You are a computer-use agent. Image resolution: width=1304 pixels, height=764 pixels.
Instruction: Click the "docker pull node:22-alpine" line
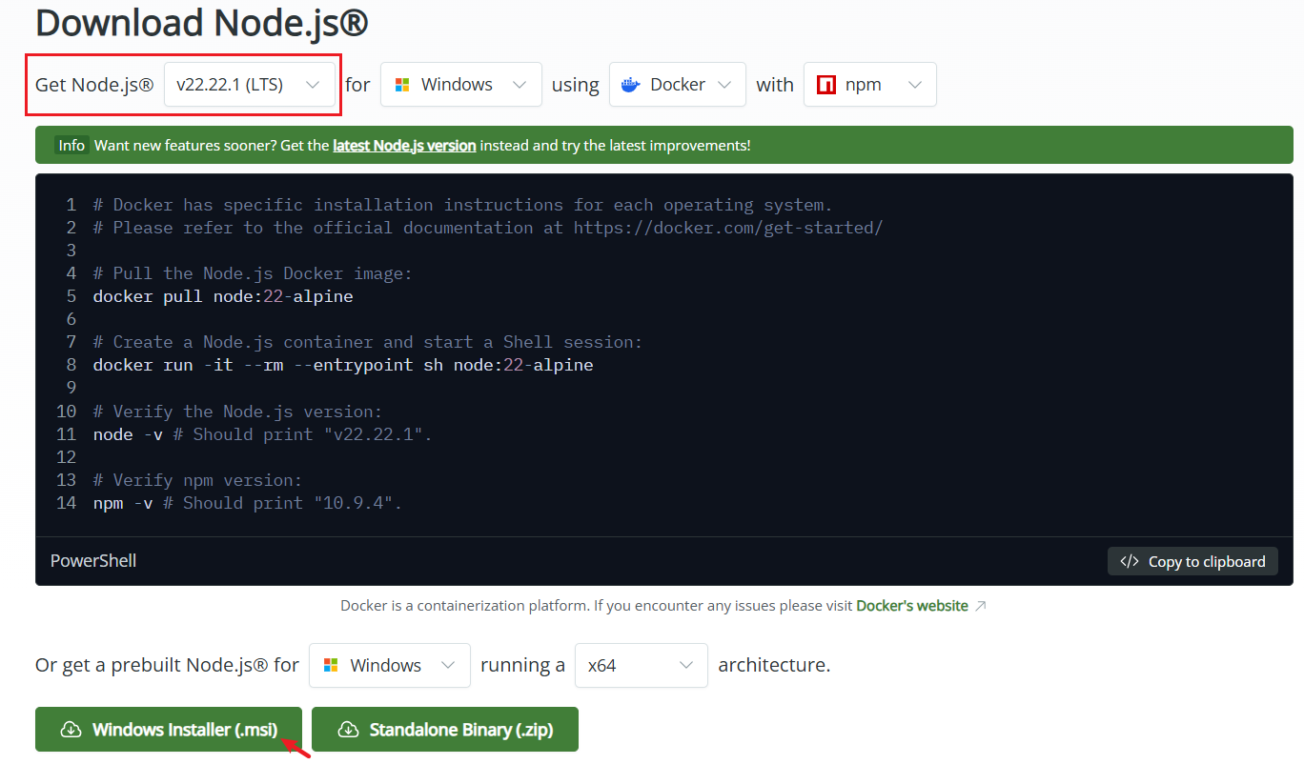(x=223, y=296)
